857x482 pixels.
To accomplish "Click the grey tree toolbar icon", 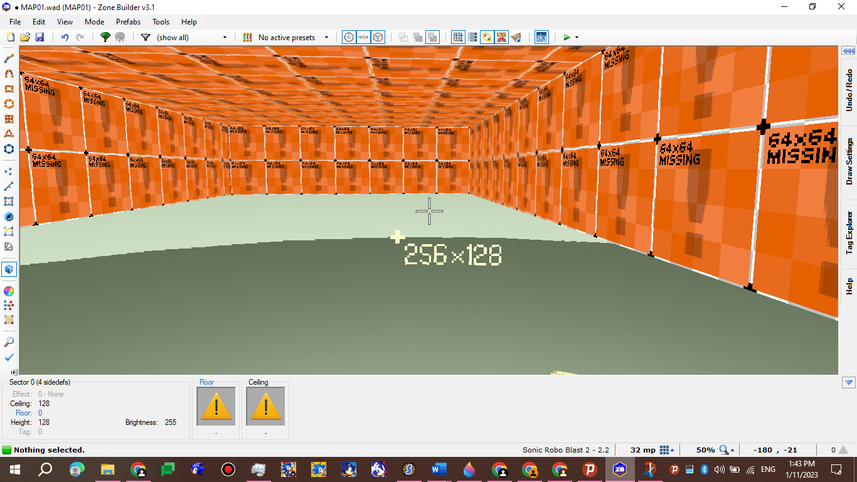I will point(120,37).
